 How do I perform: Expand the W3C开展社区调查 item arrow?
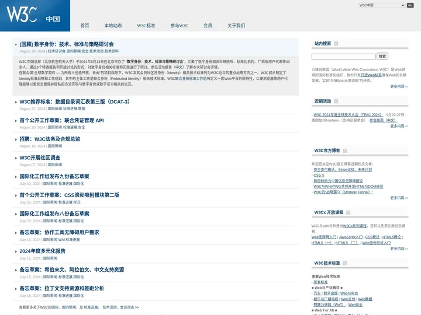(16, 158)
